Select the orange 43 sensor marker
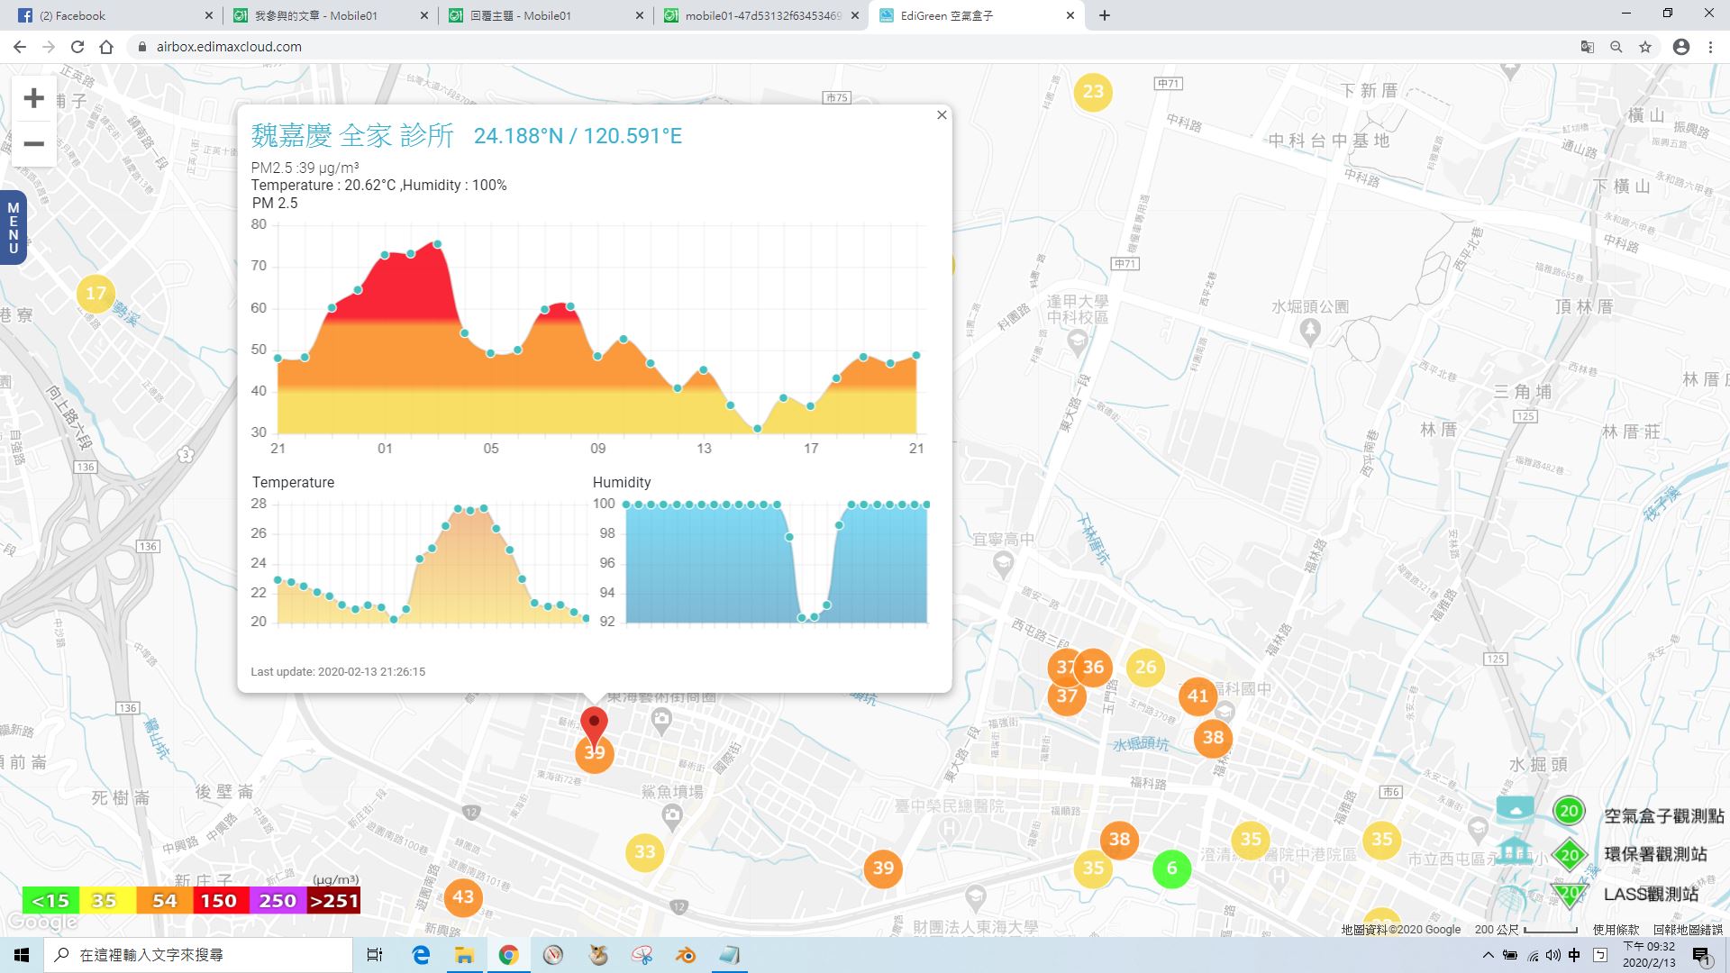Viewport: 1730px width, 973px height. [463, 897]
